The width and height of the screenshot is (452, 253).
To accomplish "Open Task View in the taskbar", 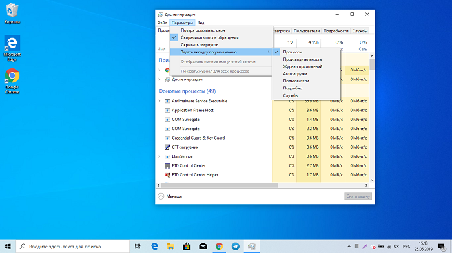I will pos(138,247).
